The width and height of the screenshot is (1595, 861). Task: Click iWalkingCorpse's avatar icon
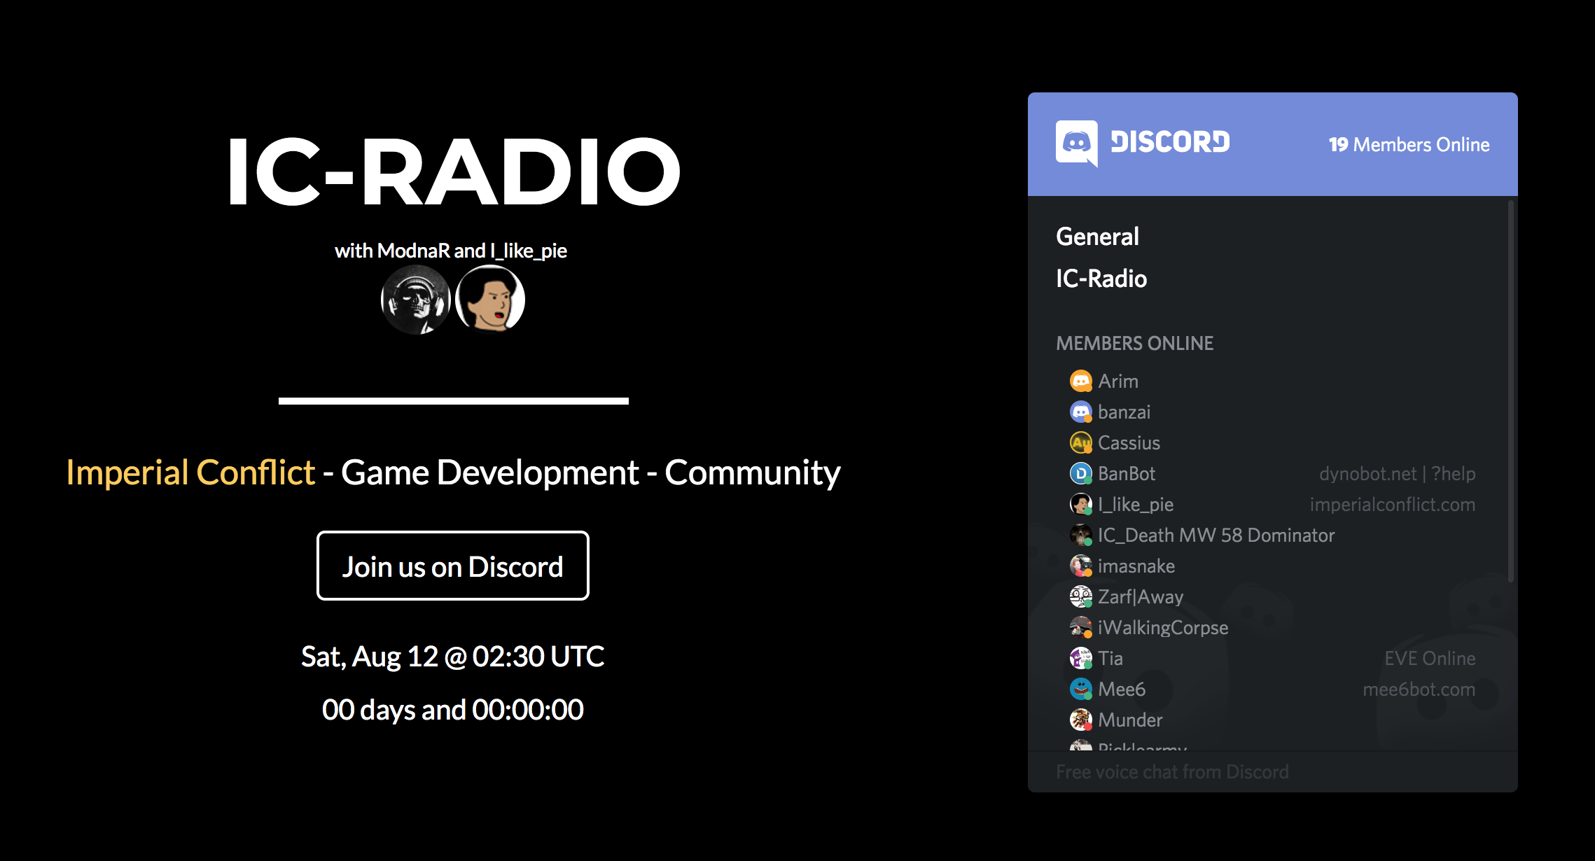click(x=1081, y=627)
